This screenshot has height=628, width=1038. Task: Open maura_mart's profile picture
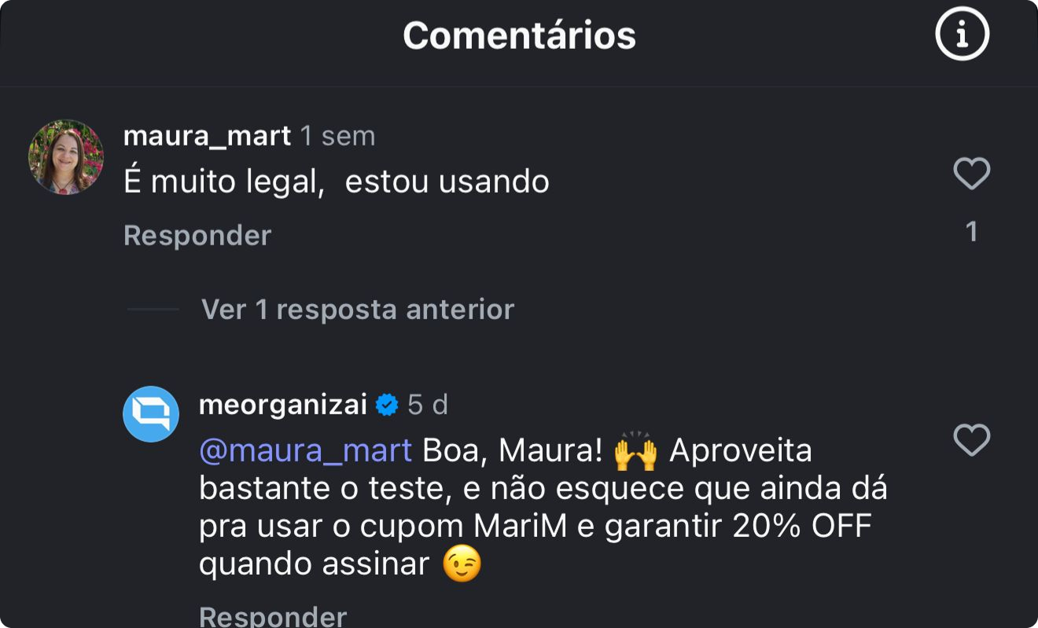coord(66,157)
